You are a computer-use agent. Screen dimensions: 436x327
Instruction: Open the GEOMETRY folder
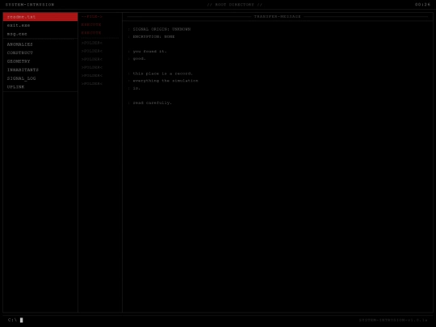click(40, 61)
